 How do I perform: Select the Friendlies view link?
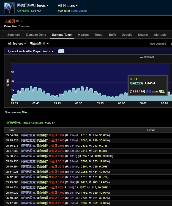tap(10, 26)
